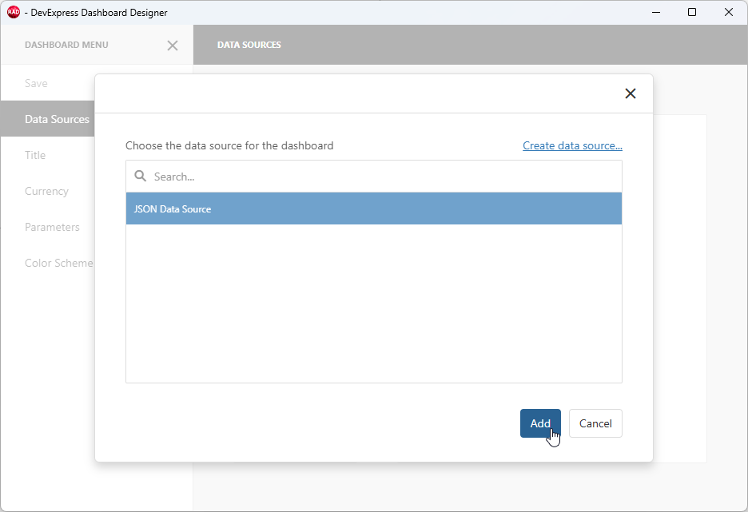Click the Parameters menu entry
The width and height of the screenshot is (748, 512).
tap(52, 226)
